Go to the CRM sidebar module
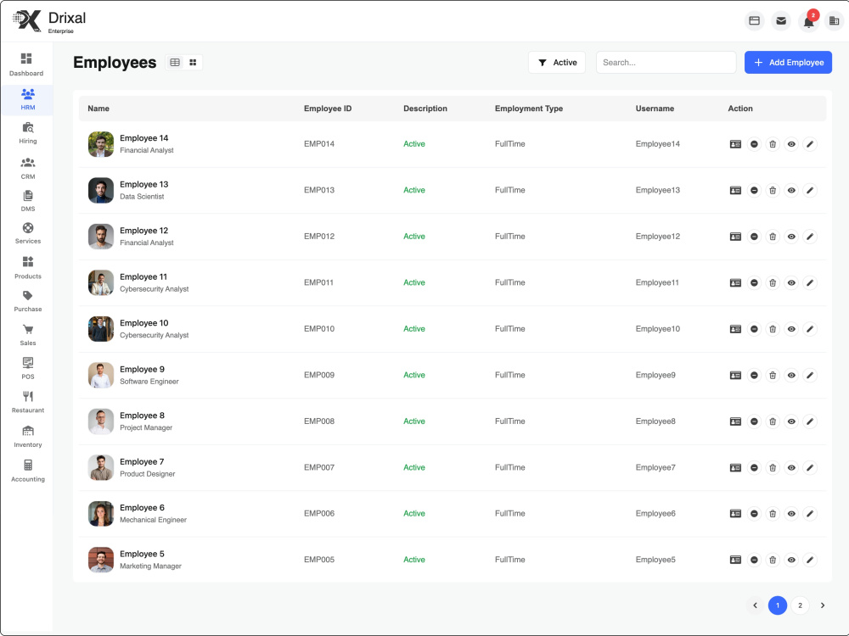Screen dimensions: 849x636 point(28,168)
